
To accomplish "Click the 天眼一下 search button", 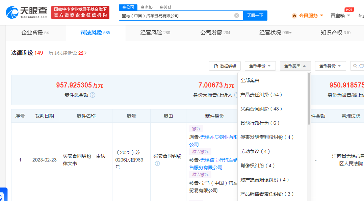I will pos(255,16).
